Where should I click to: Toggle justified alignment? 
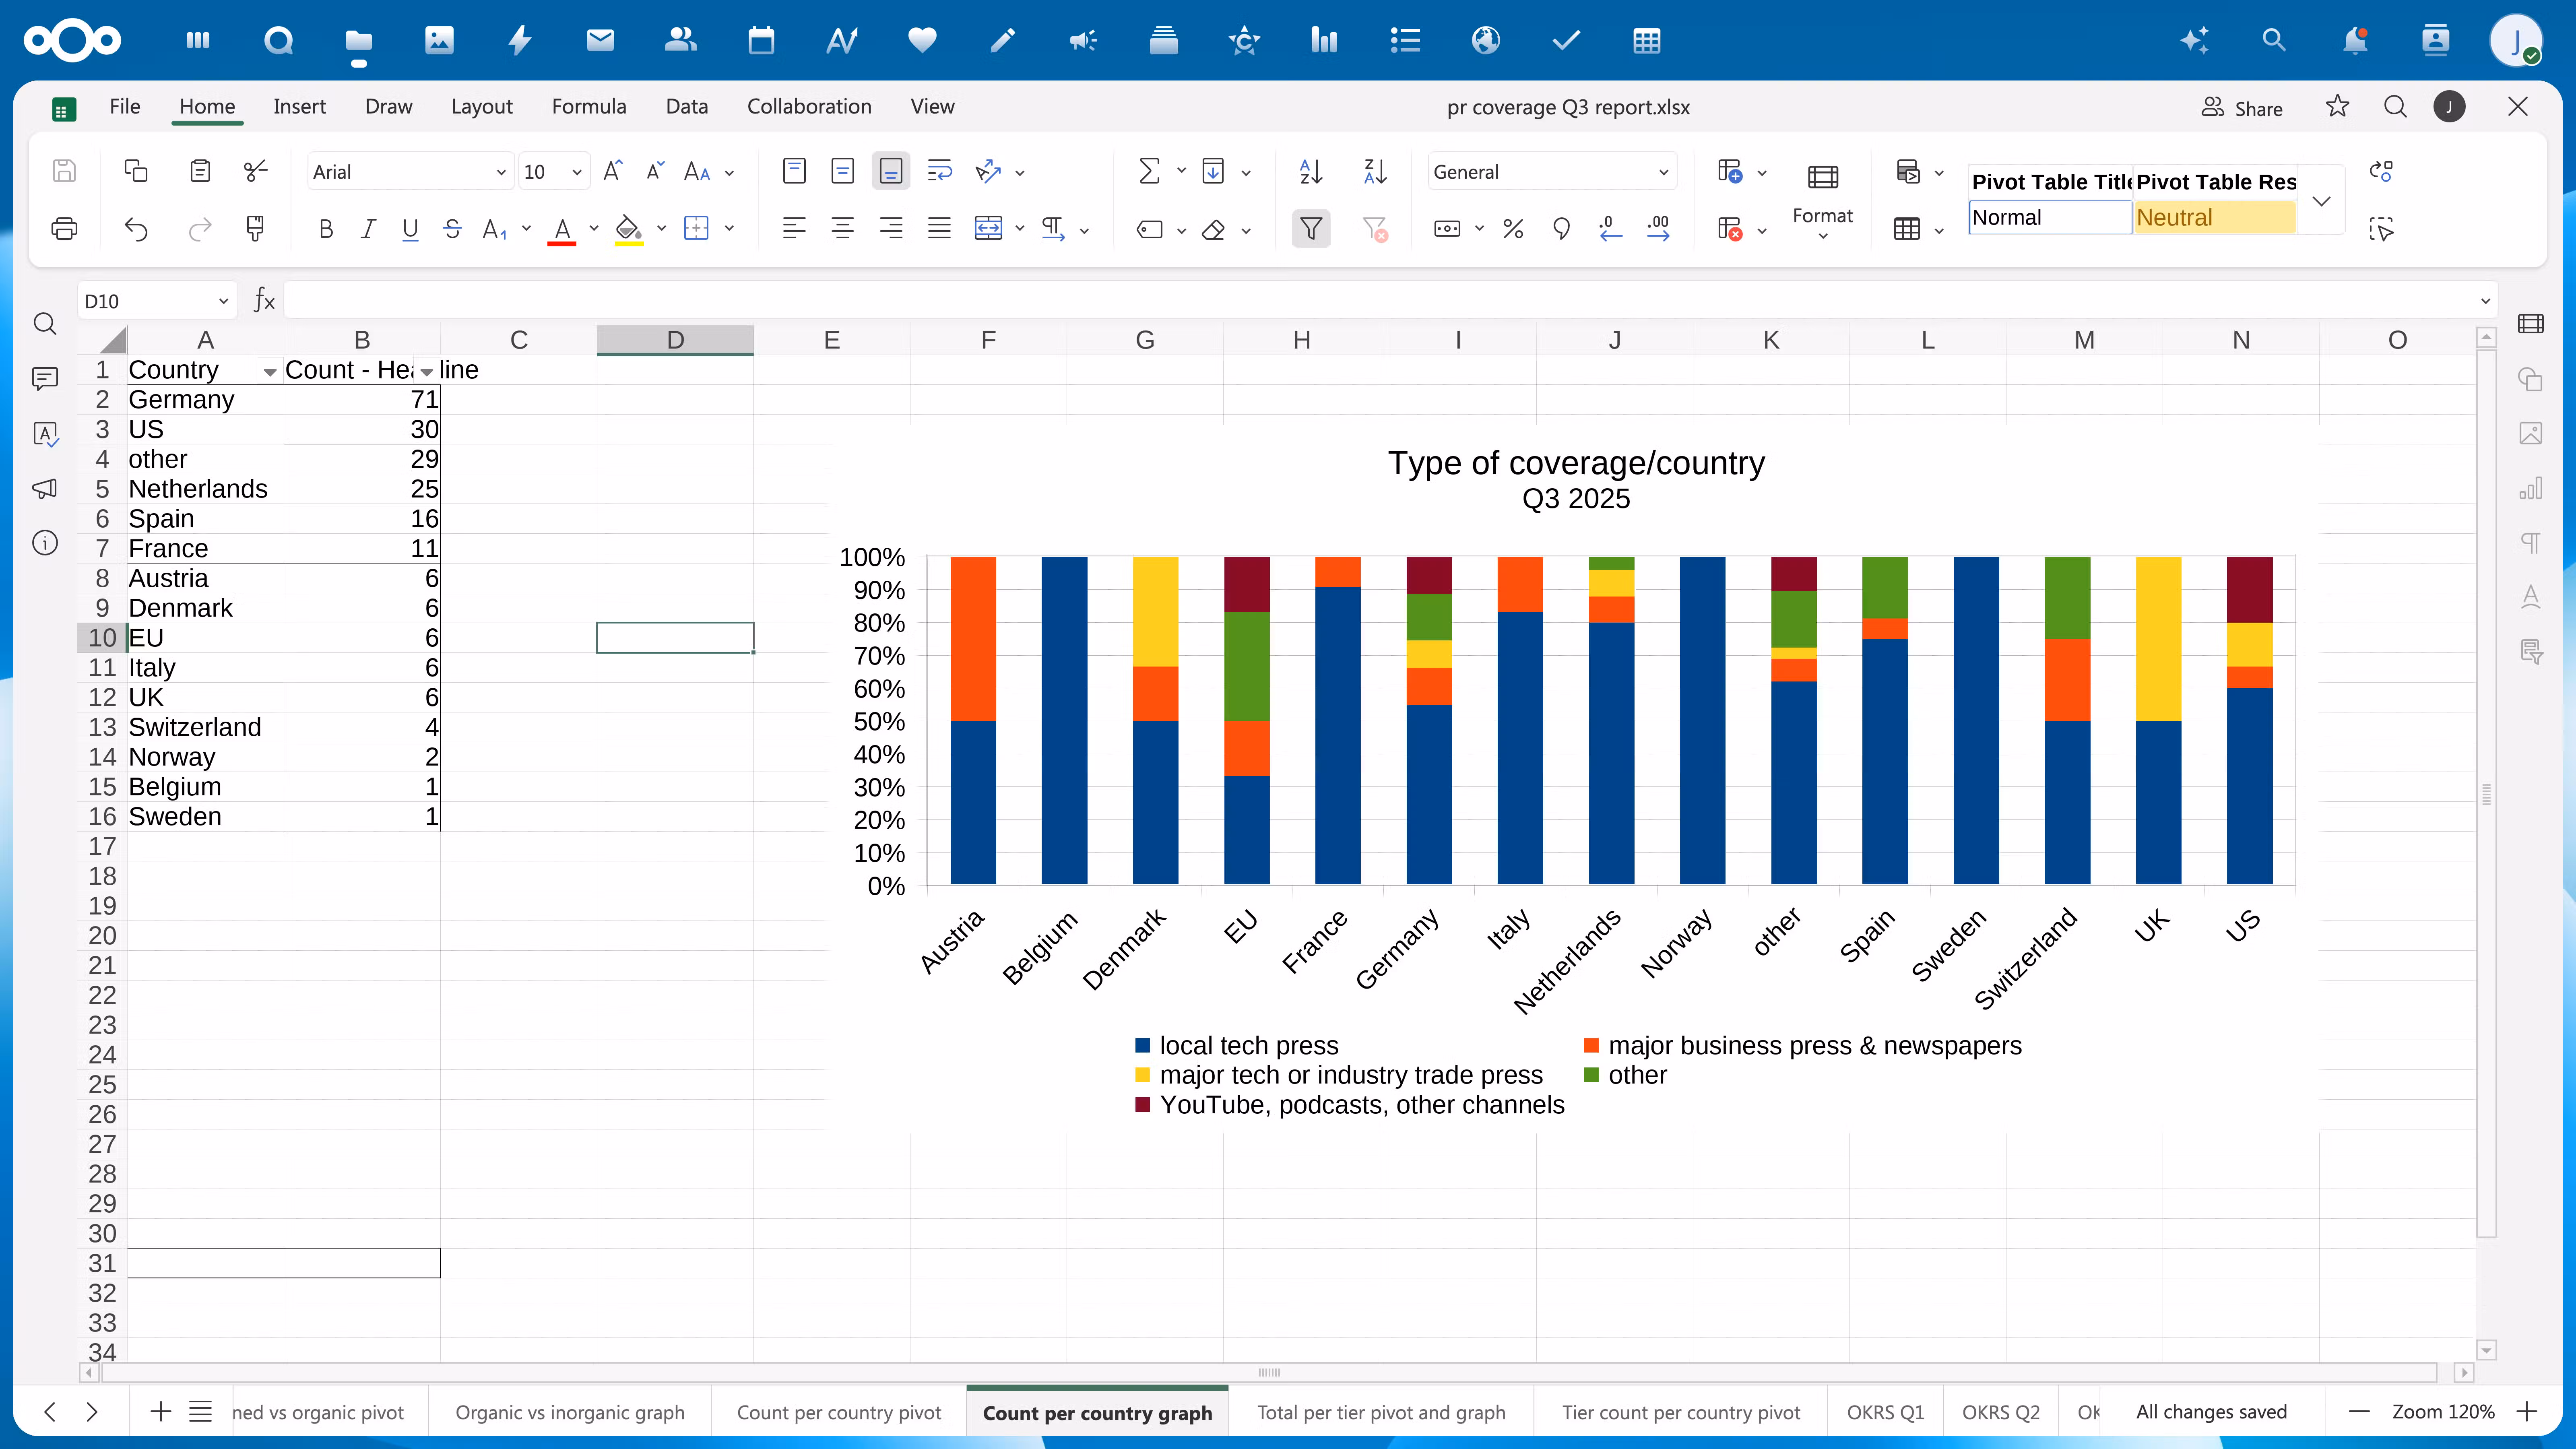[x=939, y=229]
